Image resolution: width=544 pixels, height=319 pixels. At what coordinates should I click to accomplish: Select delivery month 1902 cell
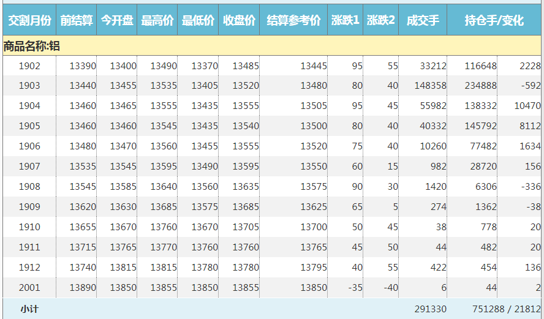pyautogui.click(x=29, y=66)
